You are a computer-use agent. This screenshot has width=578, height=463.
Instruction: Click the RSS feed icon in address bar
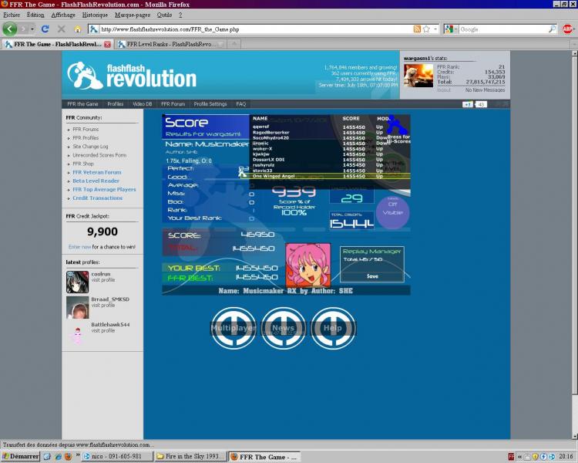[417, 29]
